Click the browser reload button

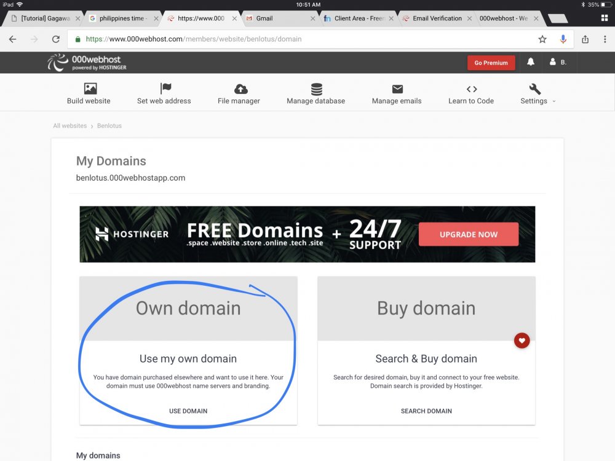coord(55,39)
